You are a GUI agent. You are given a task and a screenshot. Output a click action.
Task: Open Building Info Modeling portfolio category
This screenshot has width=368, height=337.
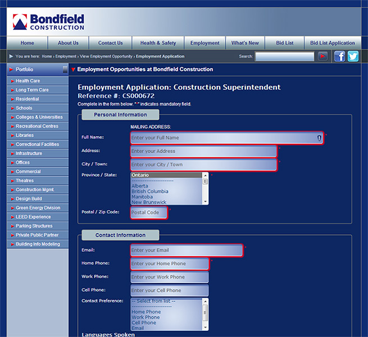tap(38, 244)
